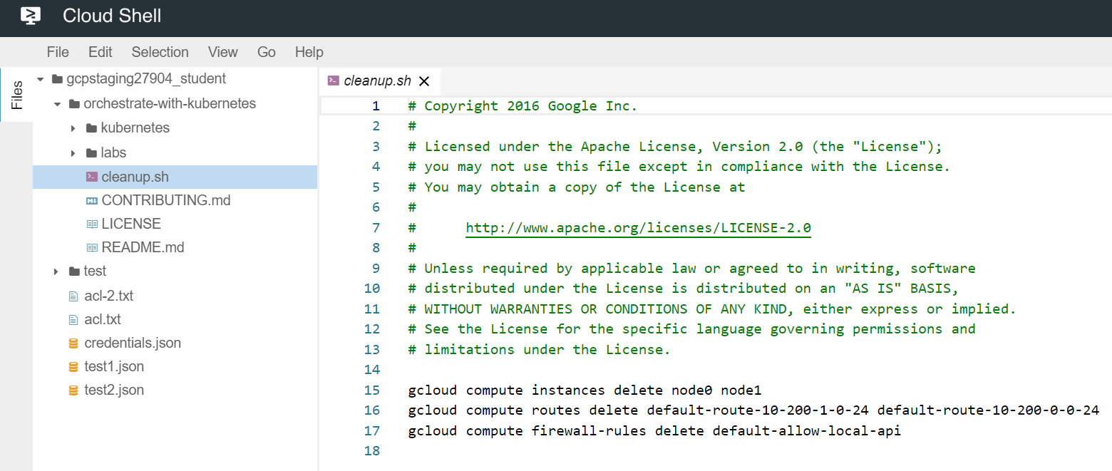Toggle the Files side panel tab

tap(16, 95)
